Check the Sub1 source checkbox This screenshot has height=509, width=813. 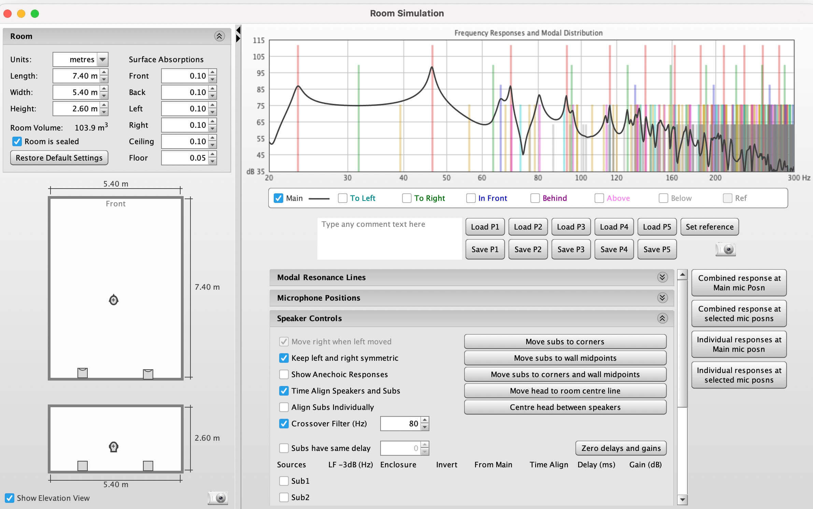click(284, 481)
